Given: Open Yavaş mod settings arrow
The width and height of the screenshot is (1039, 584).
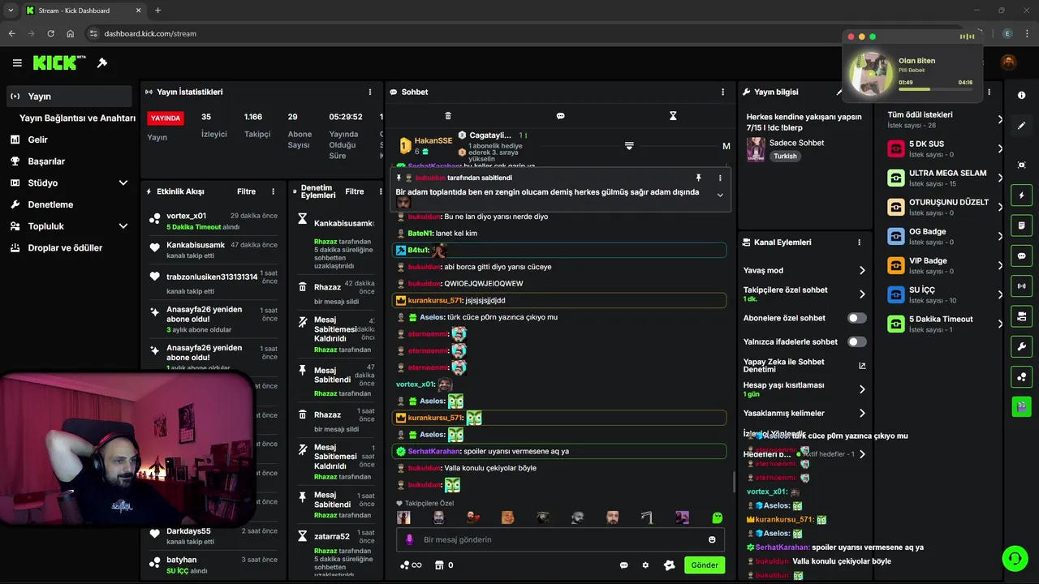Looking at the screenshot, I should point(862,271).
